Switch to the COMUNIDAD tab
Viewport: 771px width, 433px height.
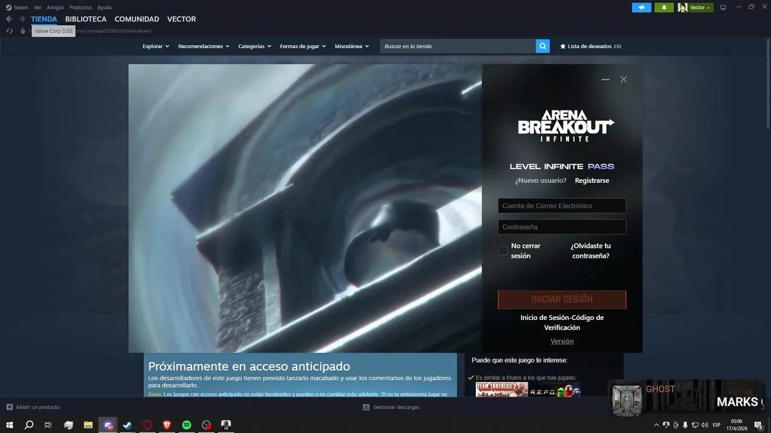[137, 19]
